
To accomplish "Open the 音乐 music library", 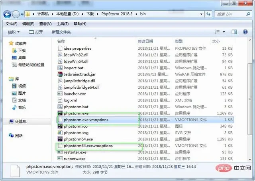I will click(22, 107).
